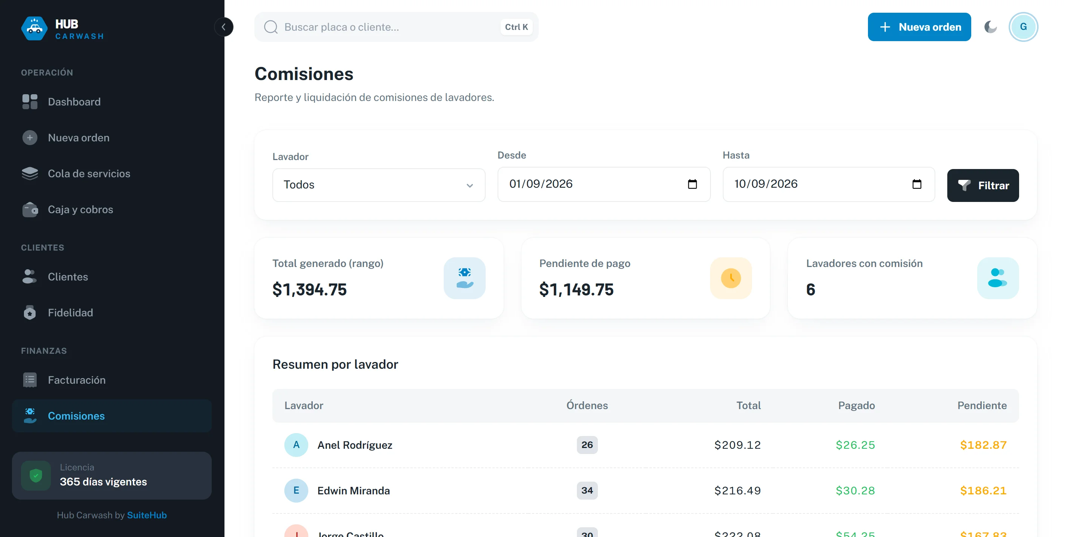Image resolution: width=1067 pixels, height=537 pixels.
Task: Click the Dashboard grid icon
Action: click(30, 102)
